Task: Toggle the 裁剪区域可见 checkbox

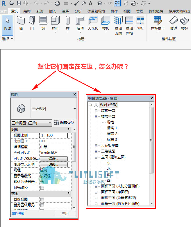Action: [x=42, y=205]
